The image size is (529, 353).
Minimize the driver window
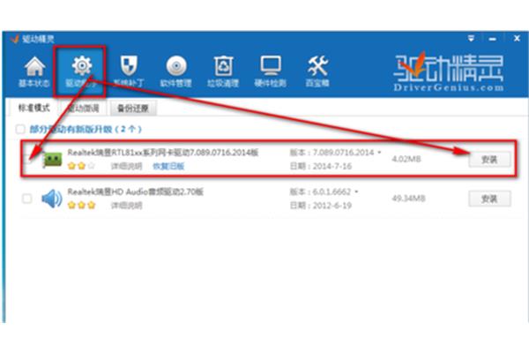[x=493, y=39]
